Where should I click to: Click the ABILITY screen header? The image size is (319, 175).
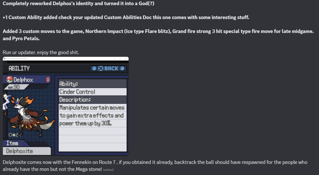[19, 68]
